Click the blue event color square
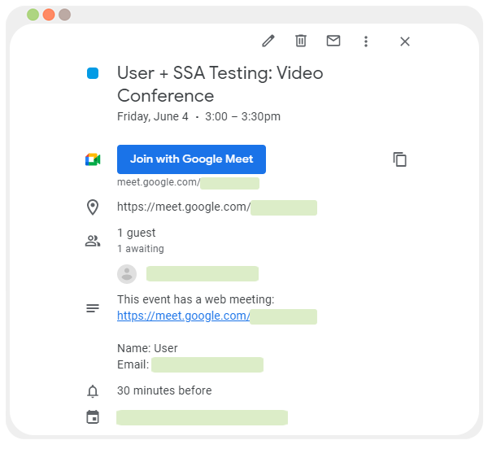Image resolution: width=488 pixels, height=449 pixels. (x=93, y=73)
